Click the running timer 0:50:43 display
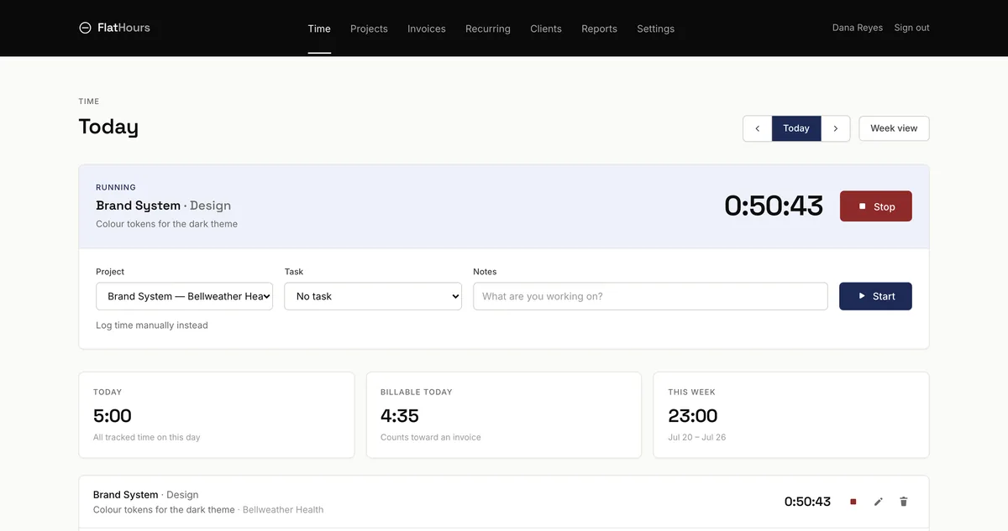 774,206
